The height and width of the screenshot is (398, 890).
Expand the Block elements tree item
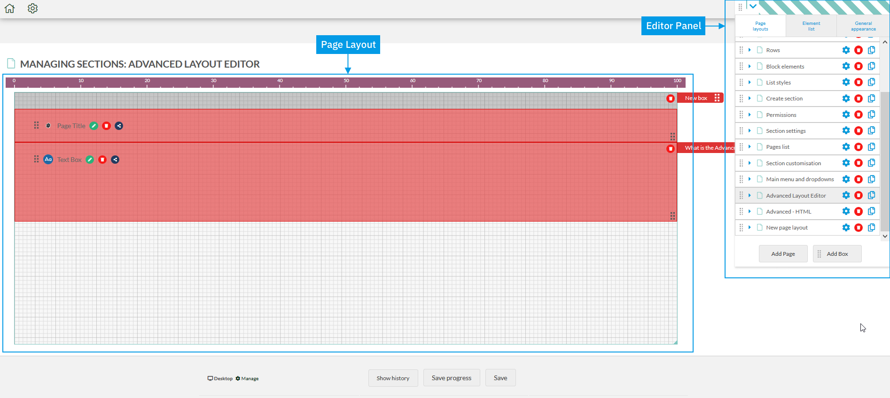point(749,66)
